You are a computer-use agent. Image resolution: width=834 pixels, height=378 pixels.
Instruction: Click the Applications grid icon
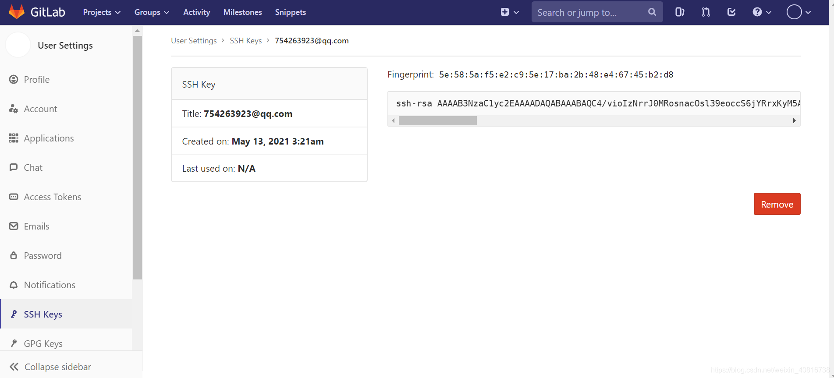click(14, 138)
